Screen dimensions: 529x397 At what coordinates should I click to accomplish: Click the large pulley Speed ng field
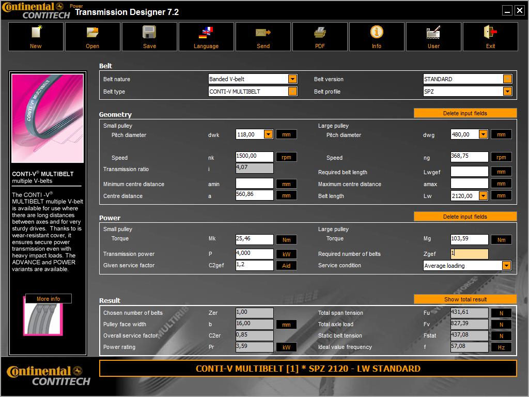[x=469, y=157]
